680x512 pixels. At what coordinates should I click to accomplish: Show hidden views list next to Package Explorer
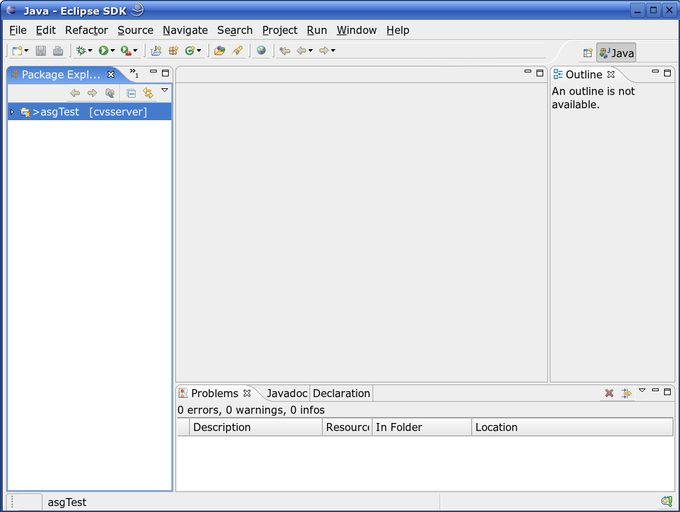click(x=134, y=73)
